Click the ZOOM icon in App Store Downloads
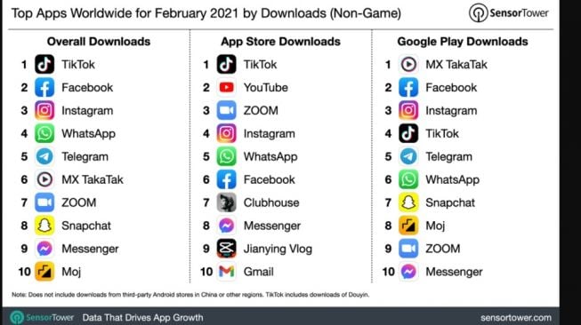 click(226, 110)
